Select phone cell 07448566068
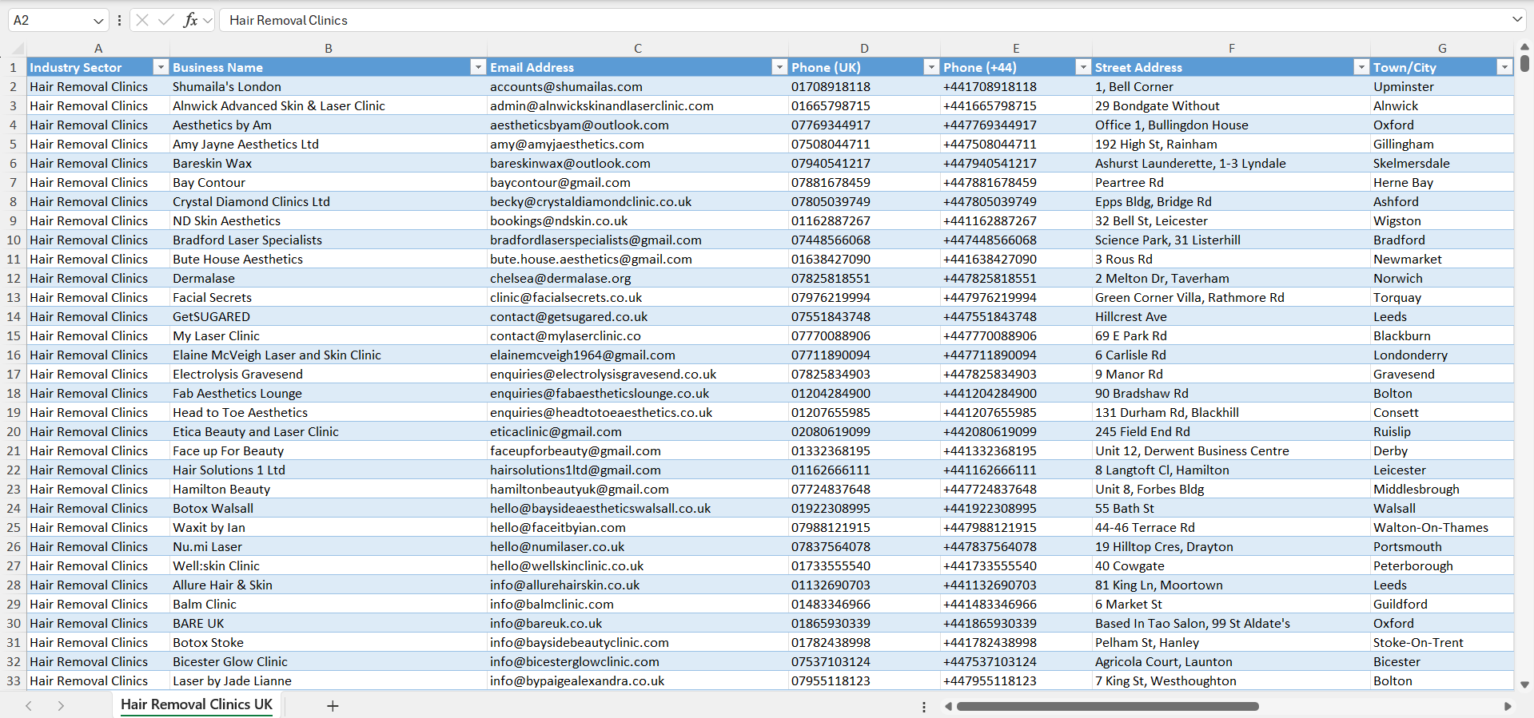This screenshot has height=718, width=1534. coord(864,240)
